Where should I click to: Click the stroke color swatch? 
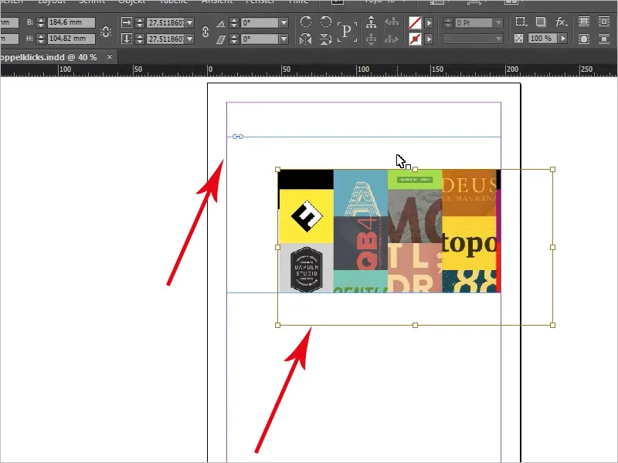coord(415,39)
